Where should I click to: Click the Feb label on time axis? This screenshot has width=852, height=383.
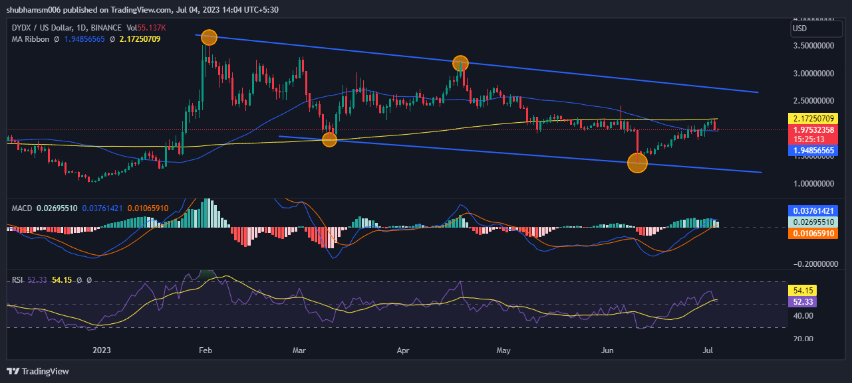205,350
